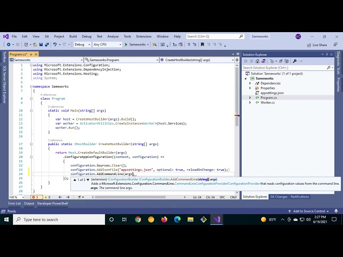The width and height of the screenshot is (343, 257).
Task: Open the Any CPU platform dropdown
Action: pos(107,44)
